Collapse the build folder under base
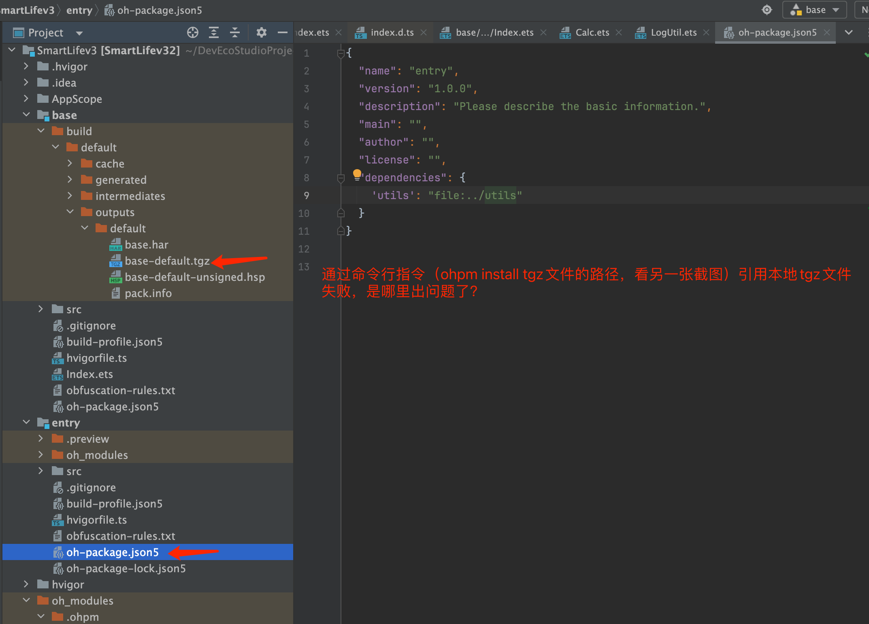The height and width of the screenshot is (624, 869). [x=41, y=131]
